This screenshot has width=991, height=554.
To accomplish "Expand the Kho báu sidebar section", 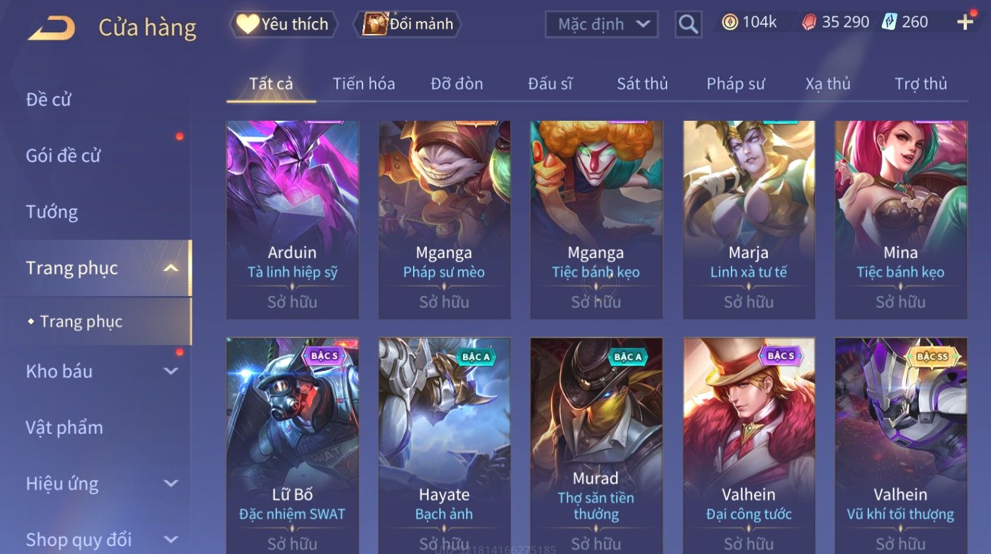I will (x=171, y=371).
